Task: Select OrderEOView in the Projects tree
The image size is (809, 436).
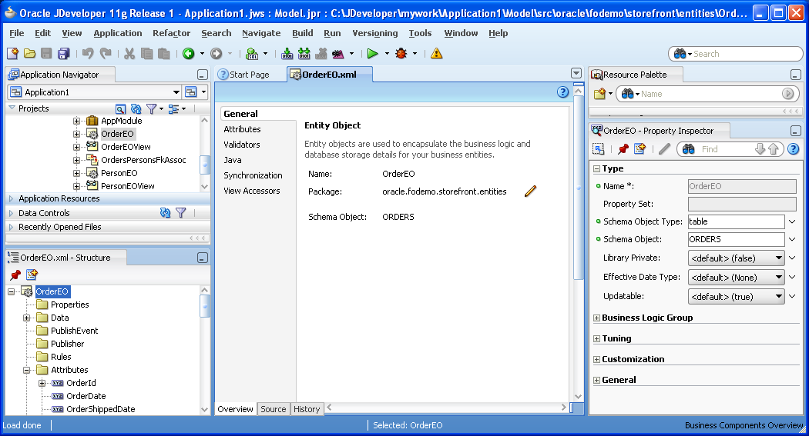Action: 126,147
